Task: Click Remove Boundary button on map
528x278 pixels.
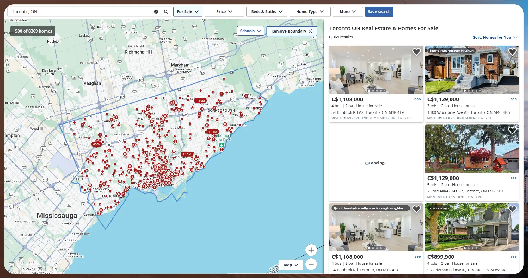Action: tap(292, 31)
